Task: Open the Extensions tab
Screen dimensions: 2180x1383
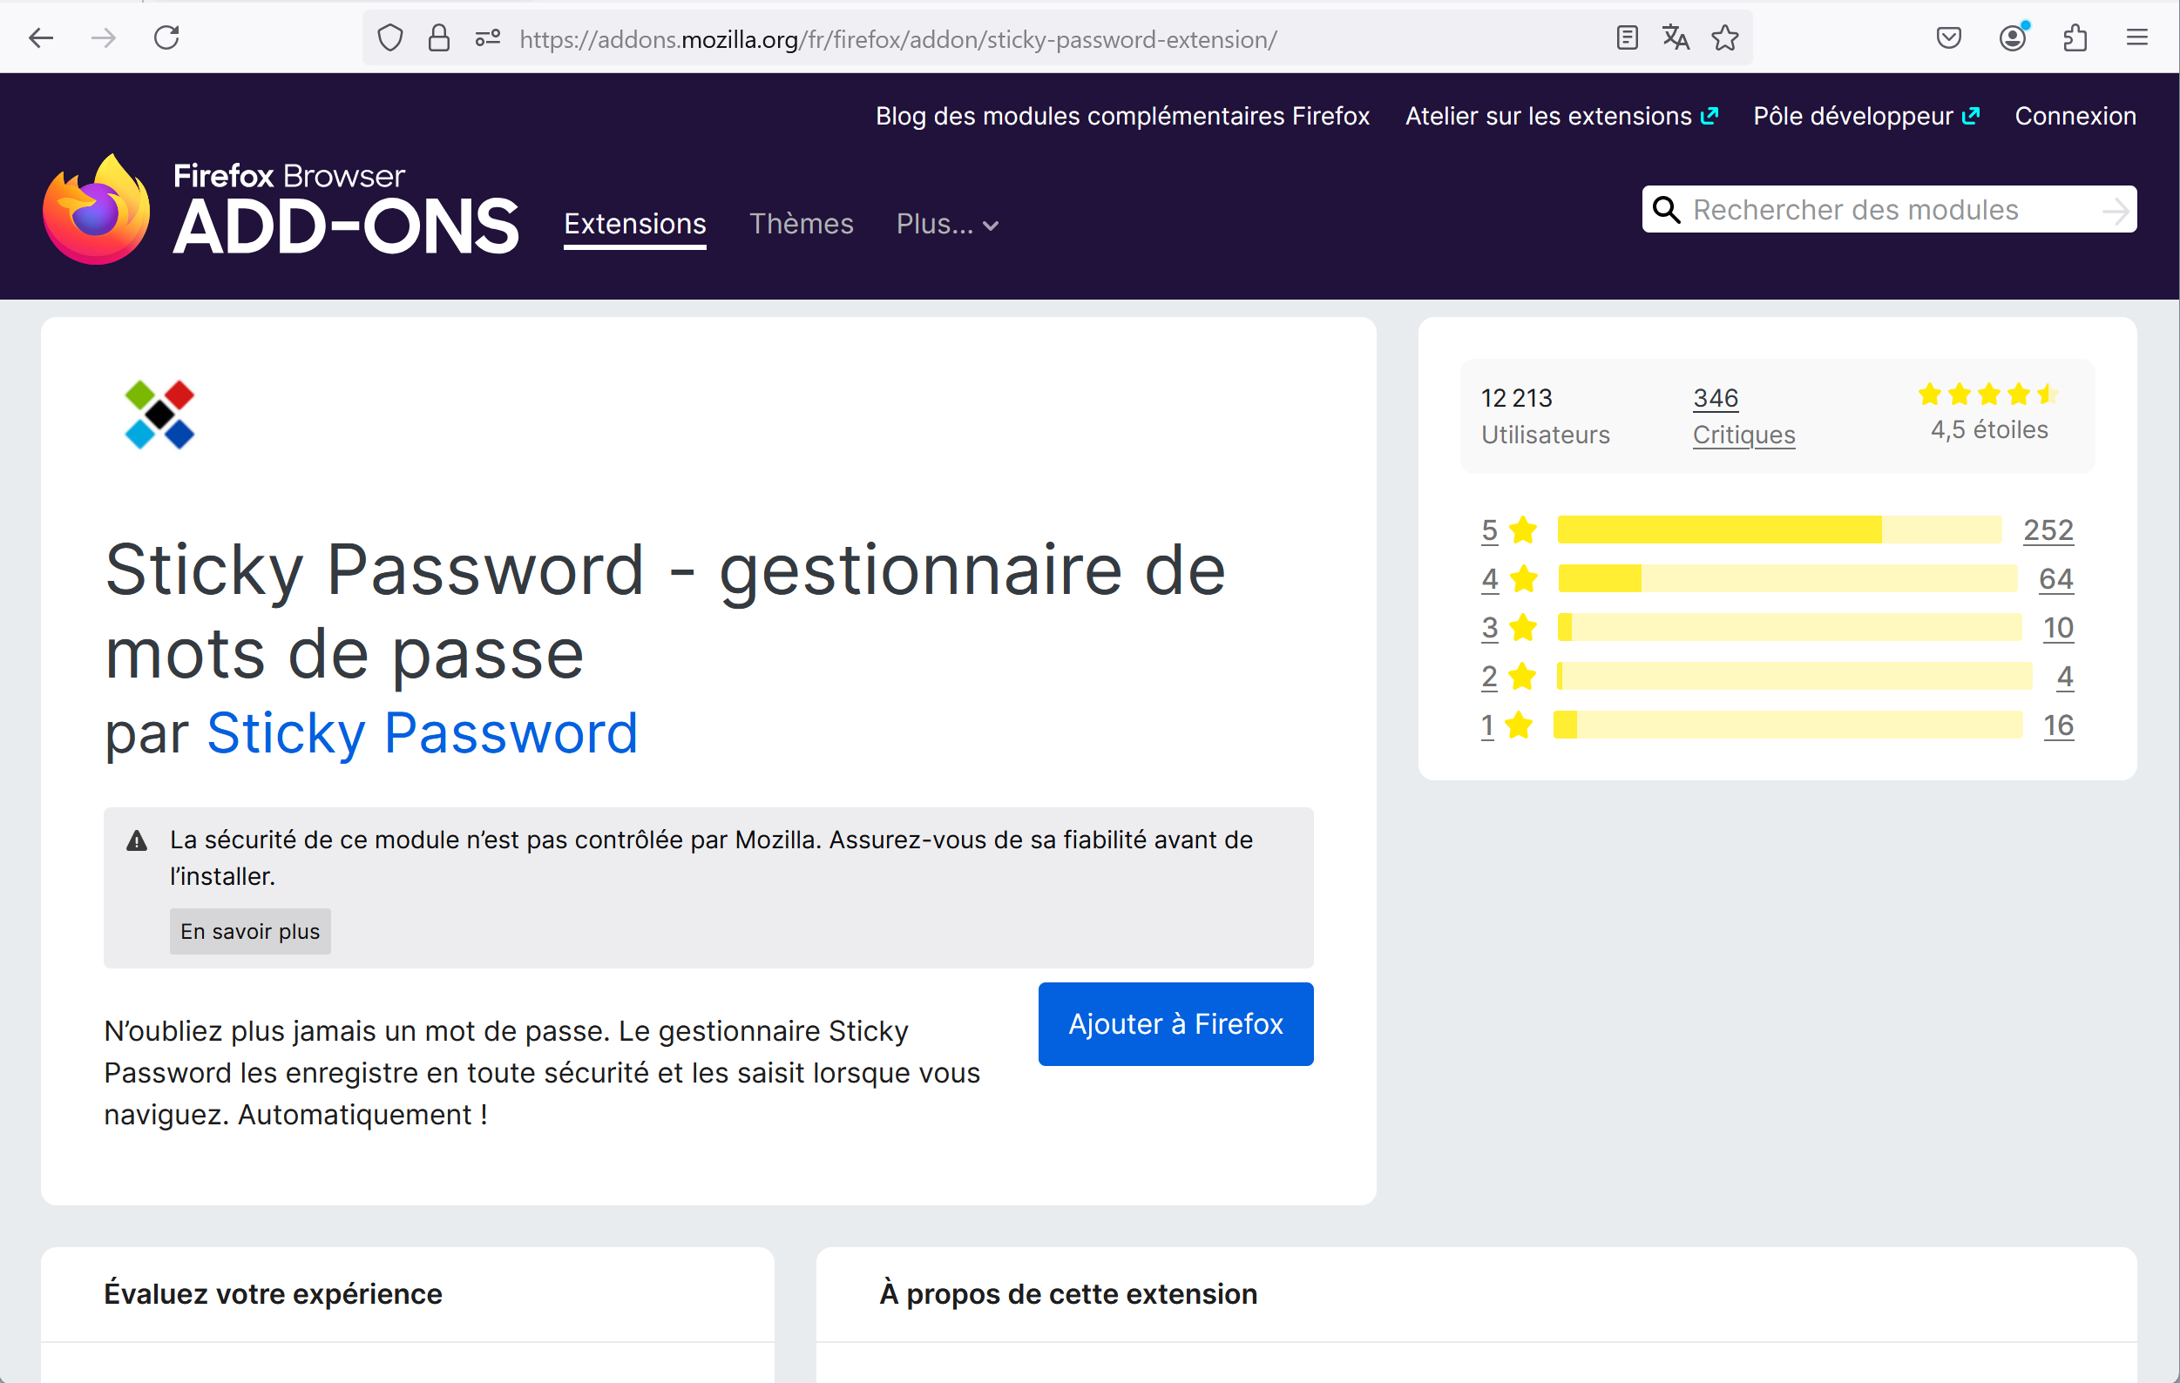Action: (x=635, y=223)
